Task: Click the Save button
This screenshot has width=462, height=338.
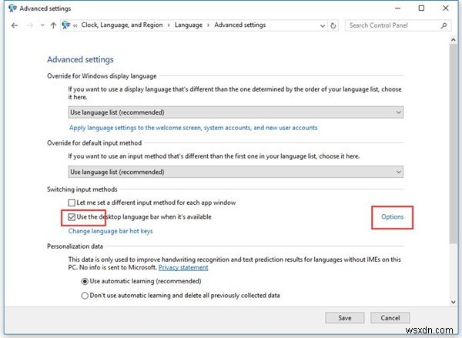Action: point(345,317)
